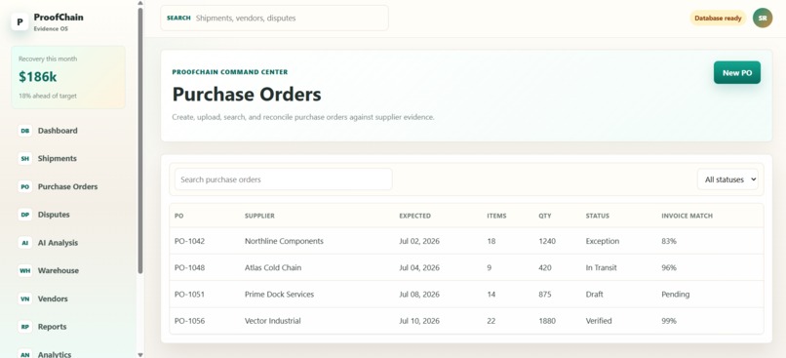Viewport: 786px width, 358px height.
Task: Open purchase order PO-1042
Action: click(x=189, y=241)
